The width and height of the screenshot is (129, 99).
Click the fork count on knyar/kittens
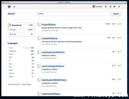coord(119,24)
